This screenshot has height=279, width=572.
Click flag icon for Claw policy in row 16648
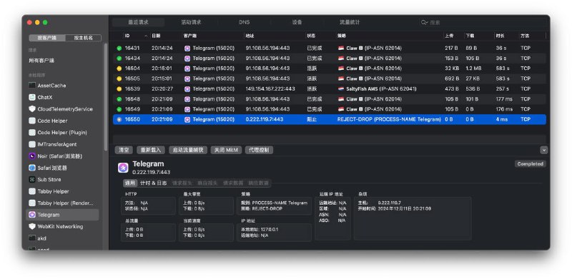tap(341, 99)
